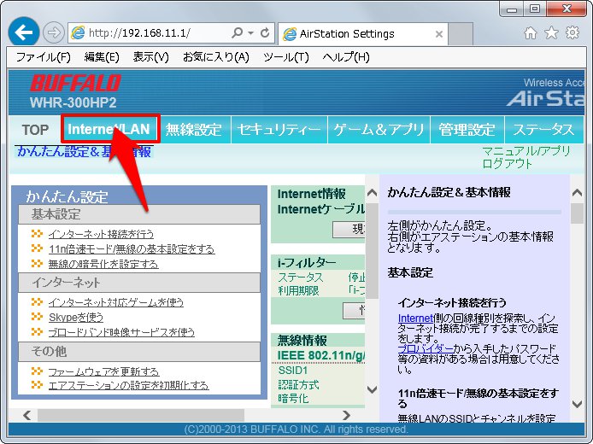Open the お気に入り(A) menu
The height and width of the screenshot is (444, 593).
coord(216,57)
